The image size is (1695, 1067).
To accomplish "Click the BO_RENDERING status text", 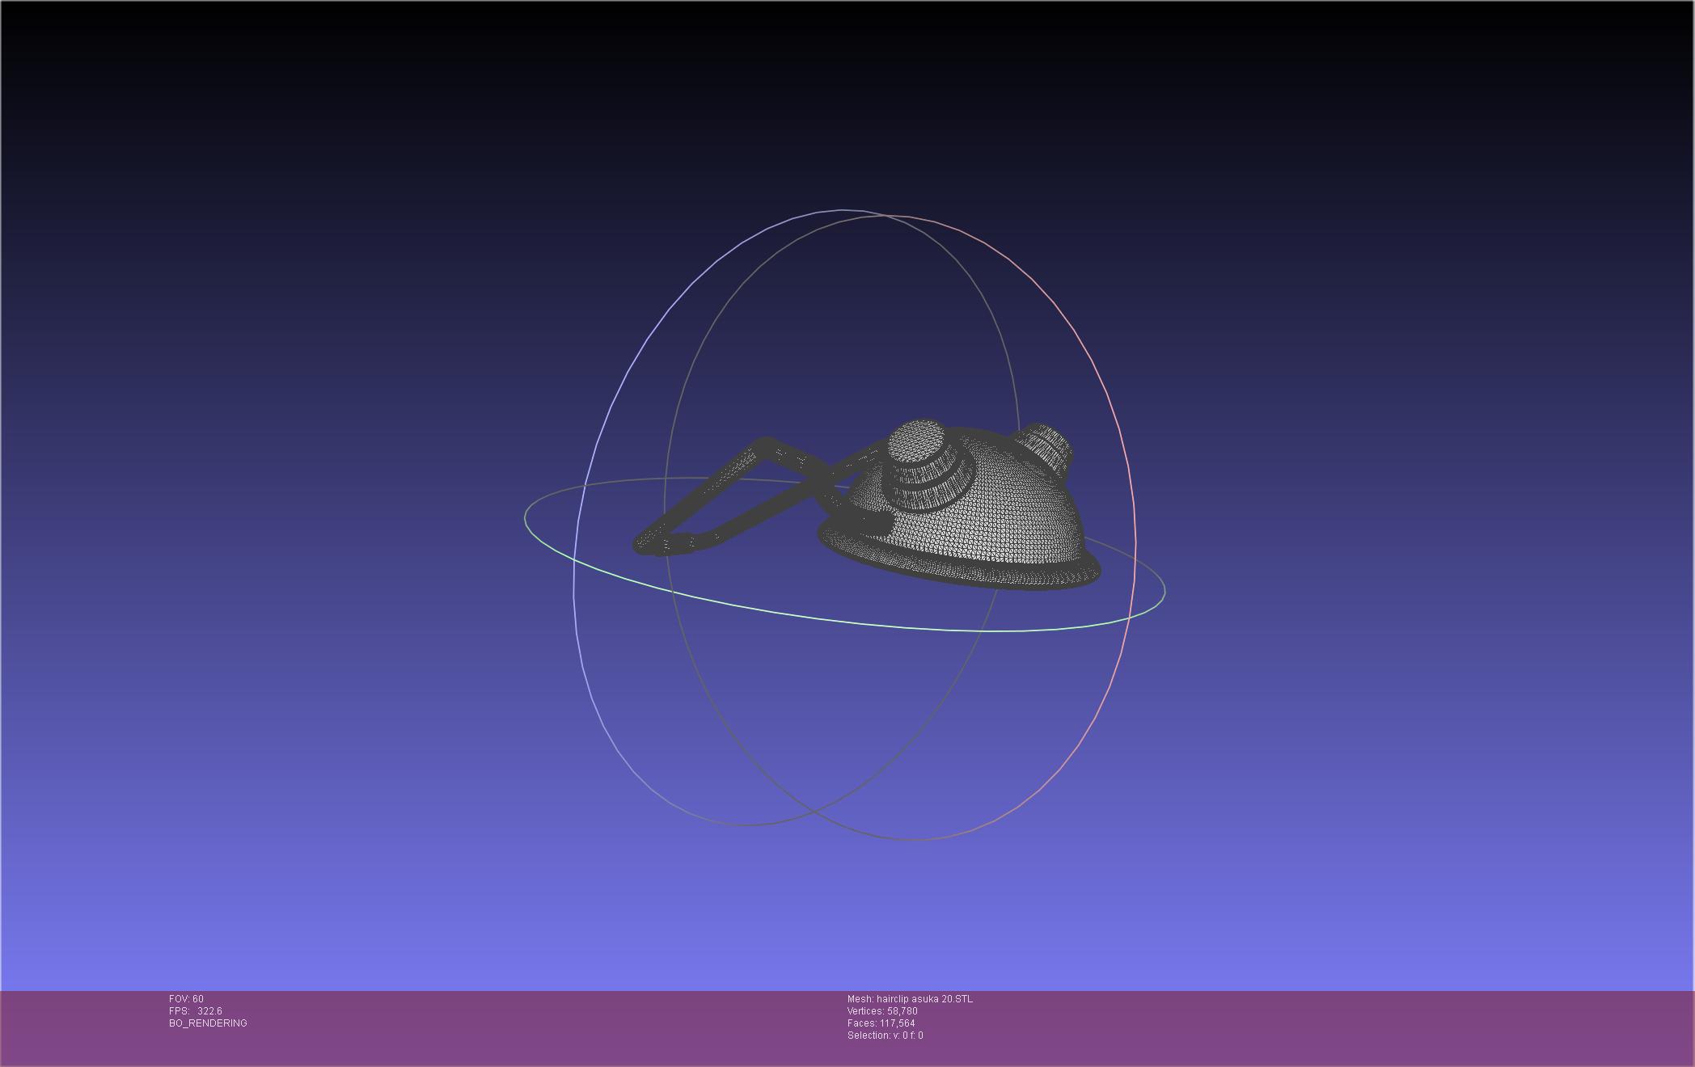I will [x=208, y=1023].
